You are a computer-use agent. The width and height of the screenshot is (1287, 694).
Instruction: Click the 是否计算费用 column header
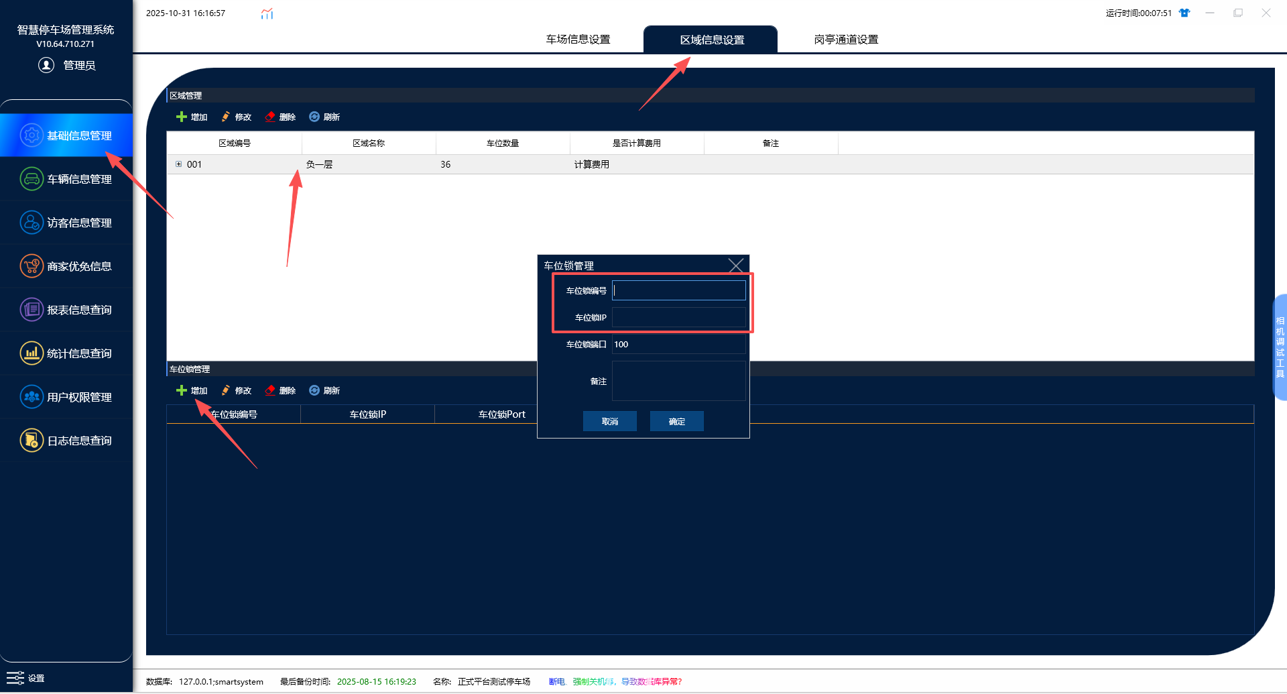[637, 143]
